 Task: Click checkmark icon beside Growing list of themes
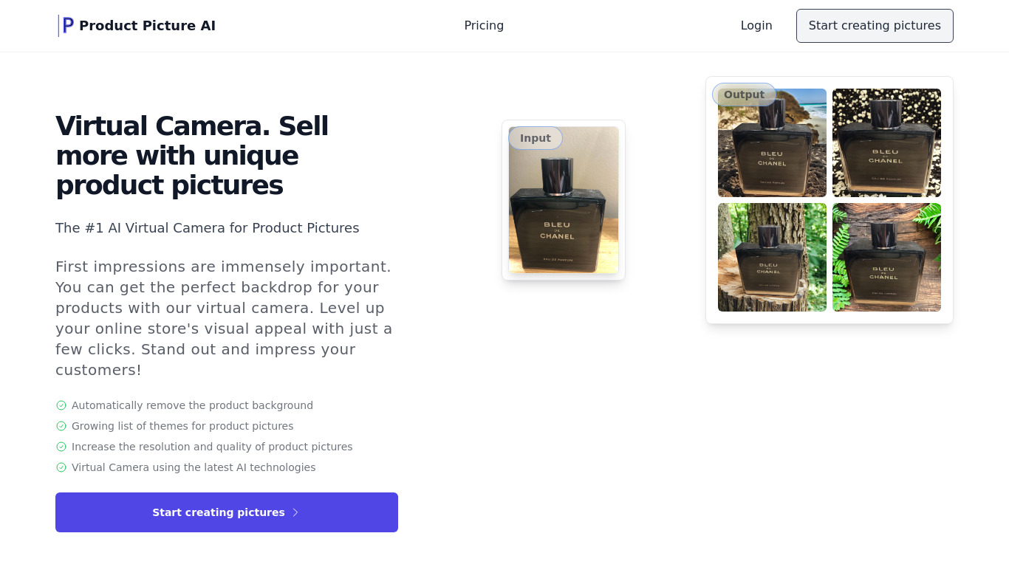coord(61,426)
